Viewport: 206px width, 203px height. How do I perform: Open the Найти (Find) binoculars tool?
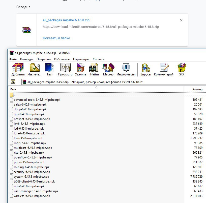pos(95,69)
